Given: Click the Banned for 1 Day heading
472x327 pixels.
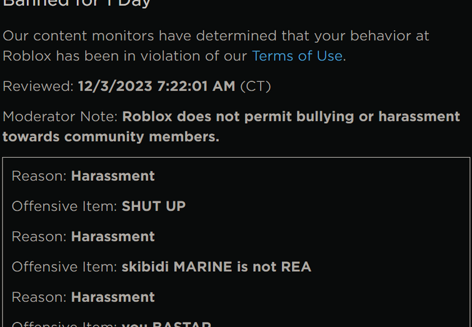Looking at the screenshot, I should (77, 4).
